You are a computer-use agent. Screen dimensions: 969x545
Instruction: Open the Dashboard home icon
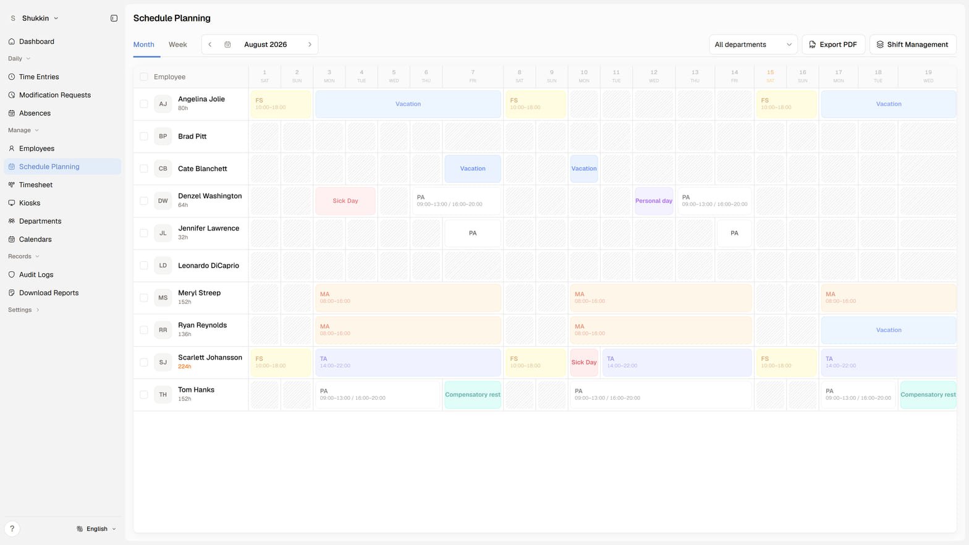12,41
